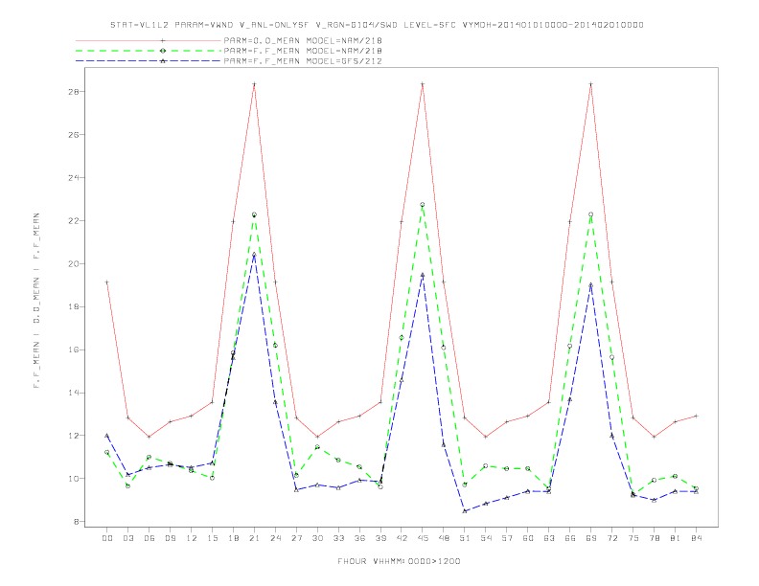This screenshot has height=586, width=759.
Task: Click y-axis tick label 28
Action: click(x=73, y=92)
